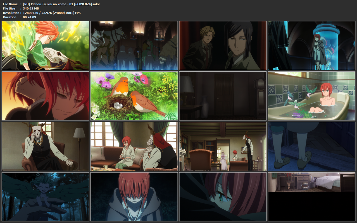
Task: Click the resolution value 1280x720 / 23.976 FPS
Action: tap(52, 13)
